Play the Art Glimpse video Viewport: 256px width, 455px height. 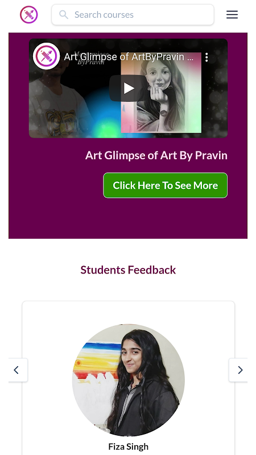pos(128,88)
